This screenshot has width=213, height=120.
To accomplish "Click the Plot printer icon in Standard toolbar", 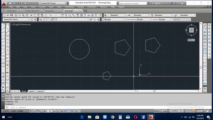I will pyautogui.click(x=16, y=15).
